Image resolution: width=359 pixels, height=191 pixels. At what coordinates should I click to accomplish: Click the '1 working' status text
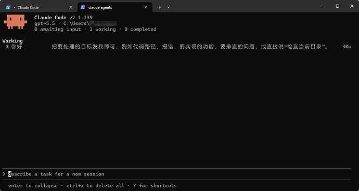102,29
